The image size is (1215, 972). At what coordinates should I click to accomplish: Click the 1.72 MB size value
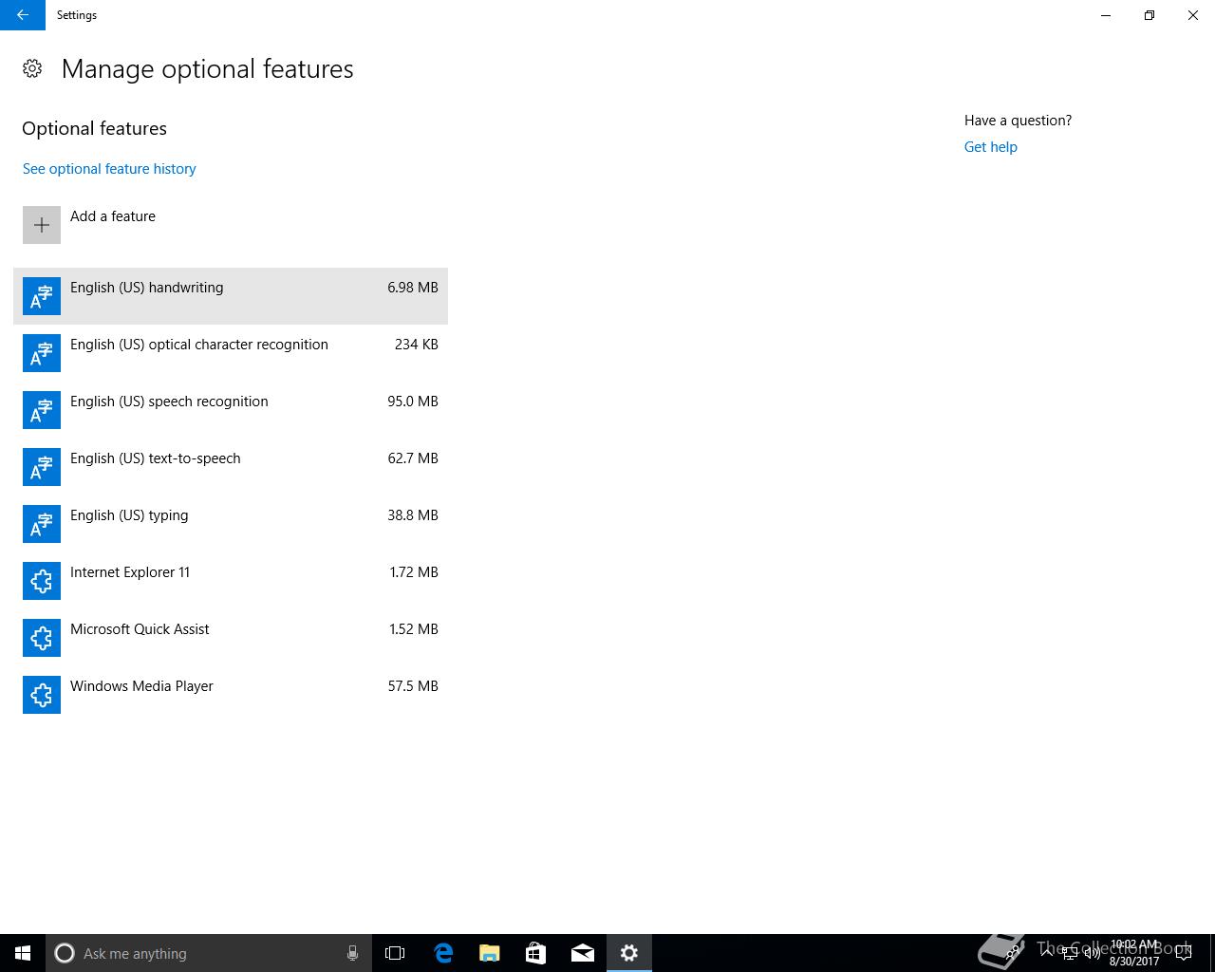414,572
